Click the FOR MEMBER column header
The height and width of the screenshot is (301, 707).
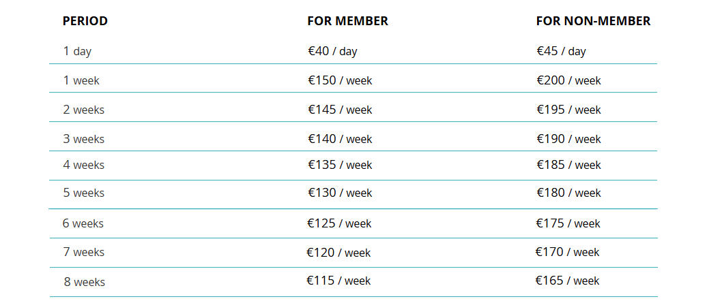pos(347,21)
